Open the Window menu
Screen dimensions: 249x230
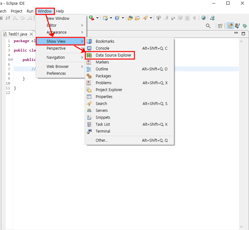(x=45, y=11)
